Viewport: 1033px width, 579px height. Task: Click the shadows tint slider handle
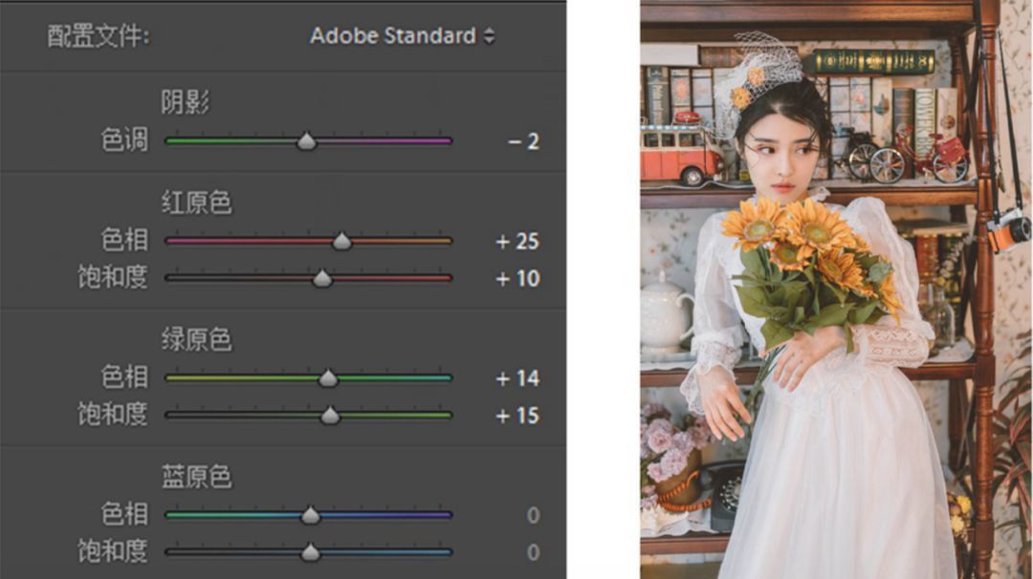(306, 141)
